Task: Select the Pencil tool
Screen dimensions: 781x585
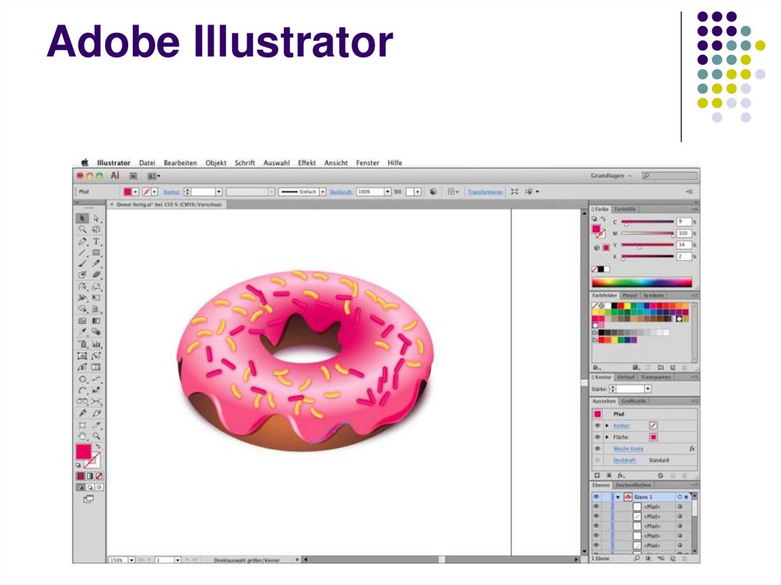Action: point(96,264)
